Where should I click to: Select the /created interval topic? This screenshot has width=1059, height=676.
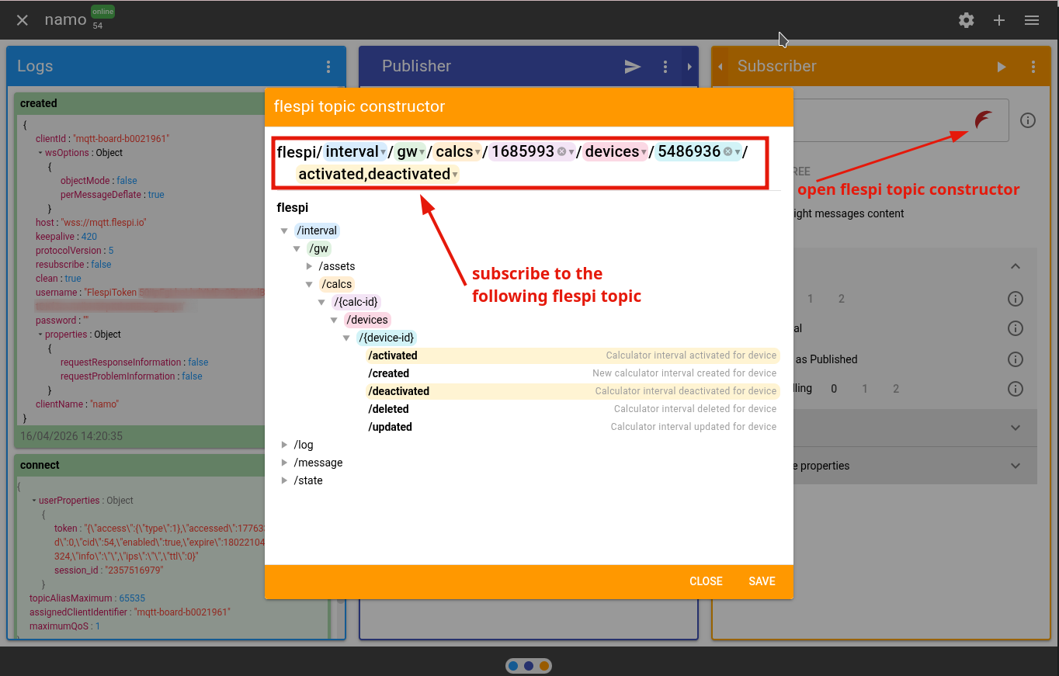389,373
